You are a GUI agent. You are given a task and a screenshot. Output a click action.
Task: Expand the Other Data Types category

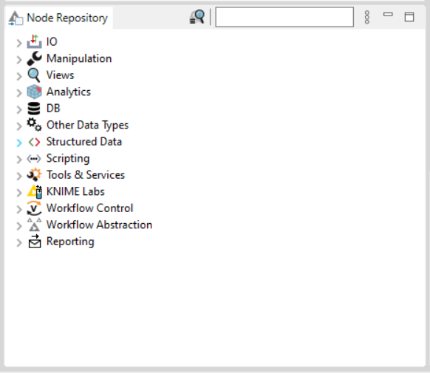point(19,126)
